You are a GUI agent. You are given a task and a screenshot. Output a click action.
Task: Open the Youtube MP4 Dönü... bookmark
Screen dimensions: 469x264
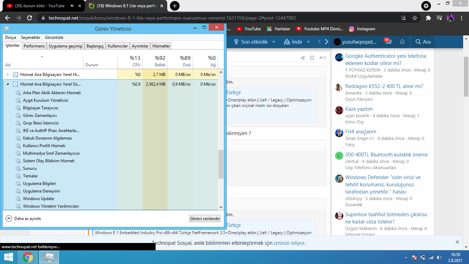tap(320, 29)
